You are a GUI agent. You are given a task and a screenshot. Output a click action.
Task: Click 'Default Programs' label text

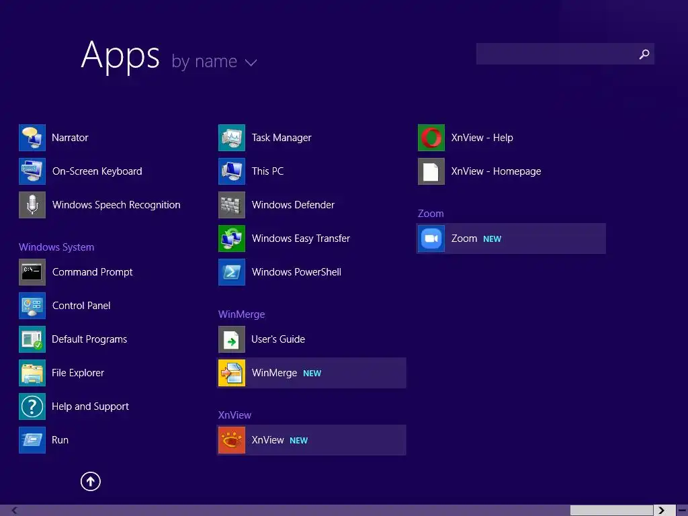[x=89, y=339]
